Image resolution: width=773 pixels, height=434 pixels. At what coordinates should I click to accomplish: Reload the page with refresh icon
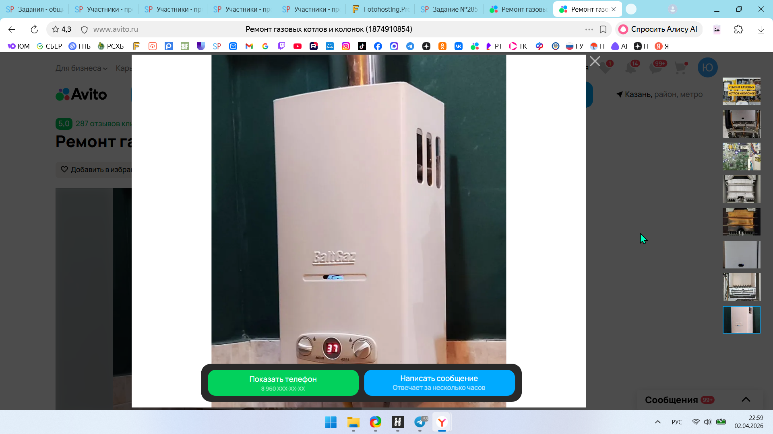34,29
